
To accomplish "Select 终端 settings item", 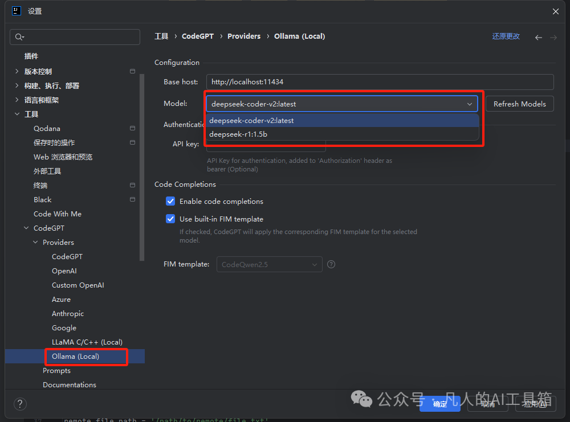I will click(x=40, y=186).
